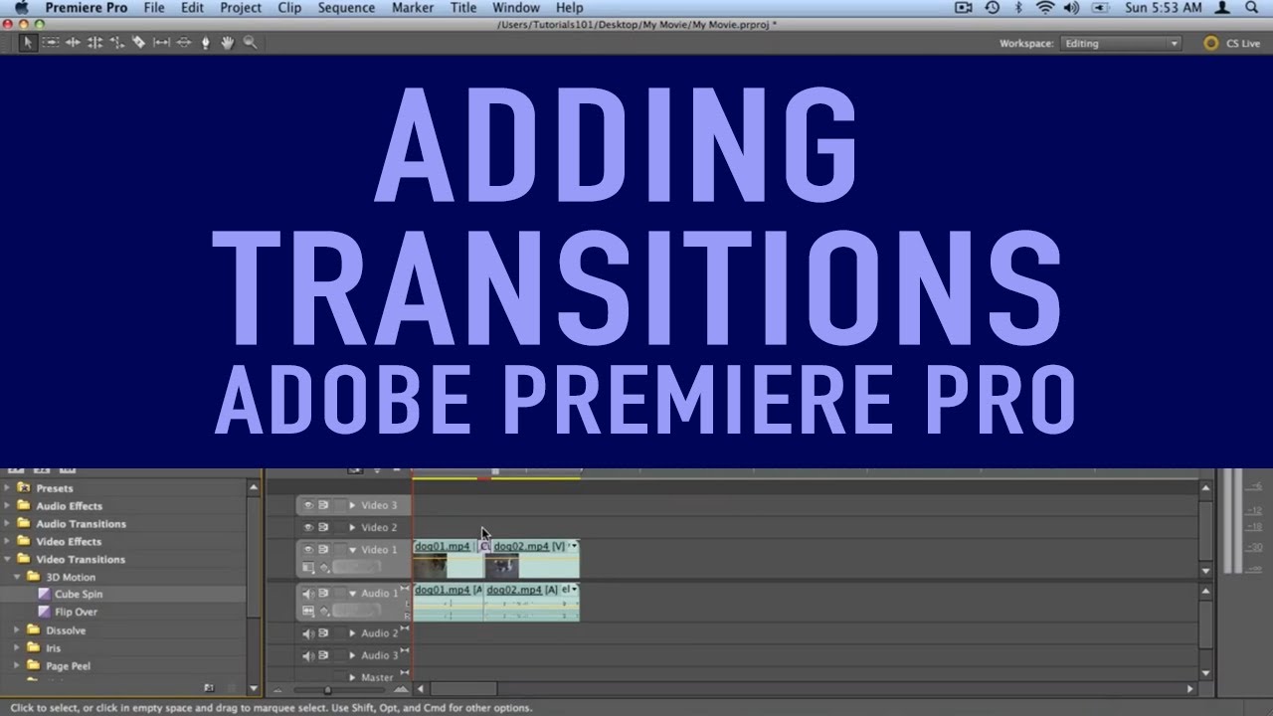Select the Ripple Edit tool

pyautogui.click(x=73, y=42)
